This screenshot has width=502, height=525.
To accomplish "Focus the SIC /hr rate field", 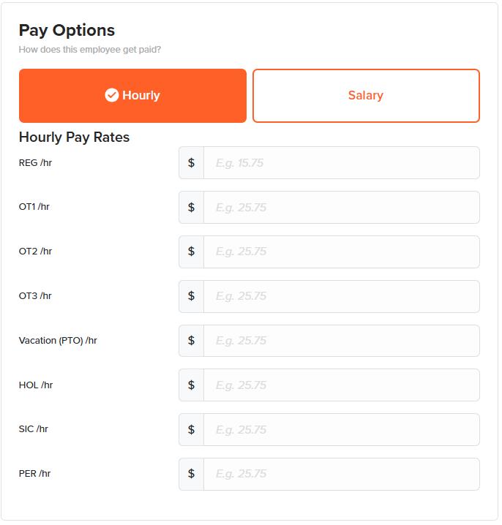I will point(342,431).
